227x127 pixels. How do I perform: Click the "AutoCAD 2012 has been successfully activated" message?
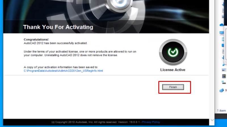point(55,43)
